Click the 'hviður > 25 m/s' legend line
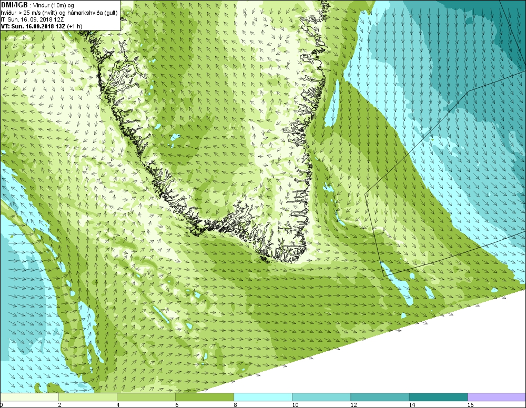This screenshot has height=408, width=526. point(59,13)
